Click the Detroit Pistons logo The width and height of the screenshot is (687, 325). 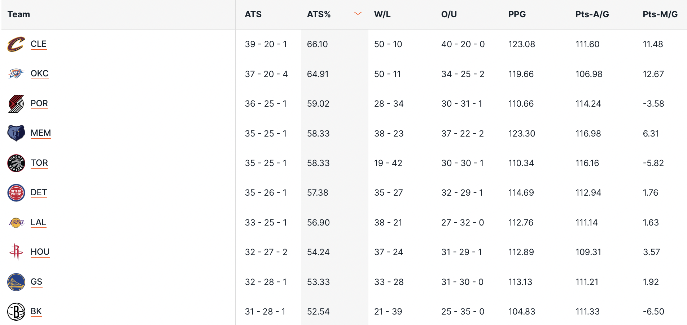tap(16, 193)
